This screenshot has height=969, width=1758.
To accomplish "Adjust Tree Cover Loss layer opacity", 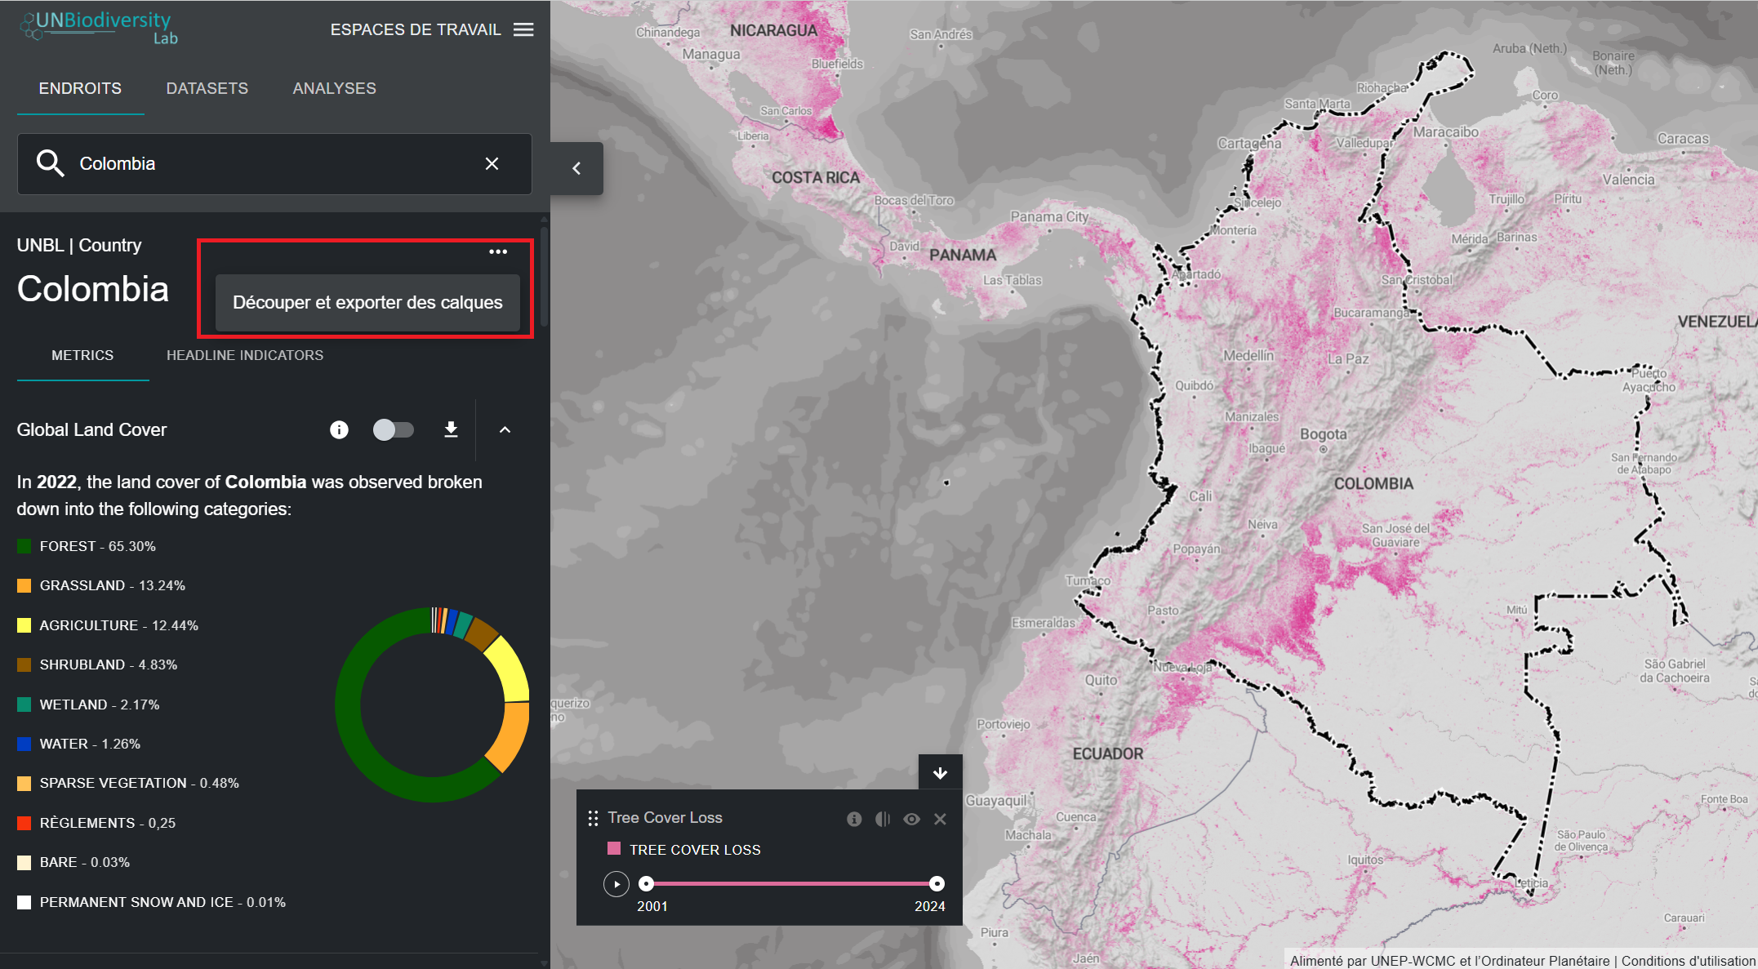I will coord(883,819).
